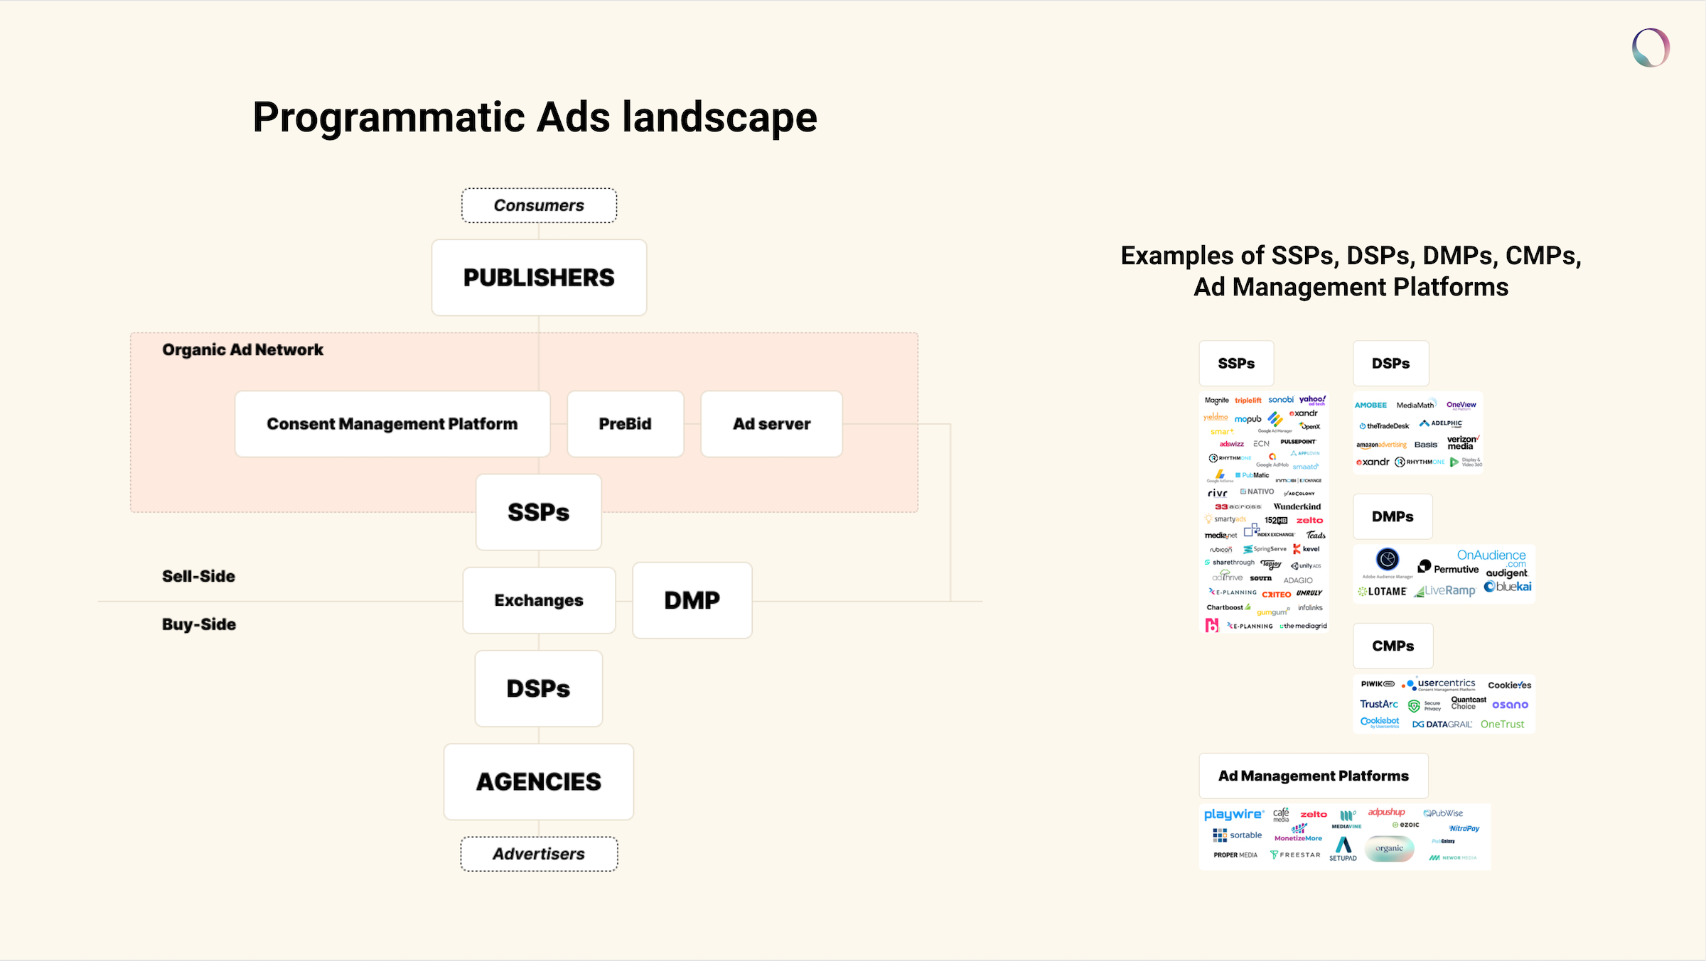This screenshot has height=961, width=1706.
Task: Toggle Sell-Side label in the diagram
Action: 198,575
